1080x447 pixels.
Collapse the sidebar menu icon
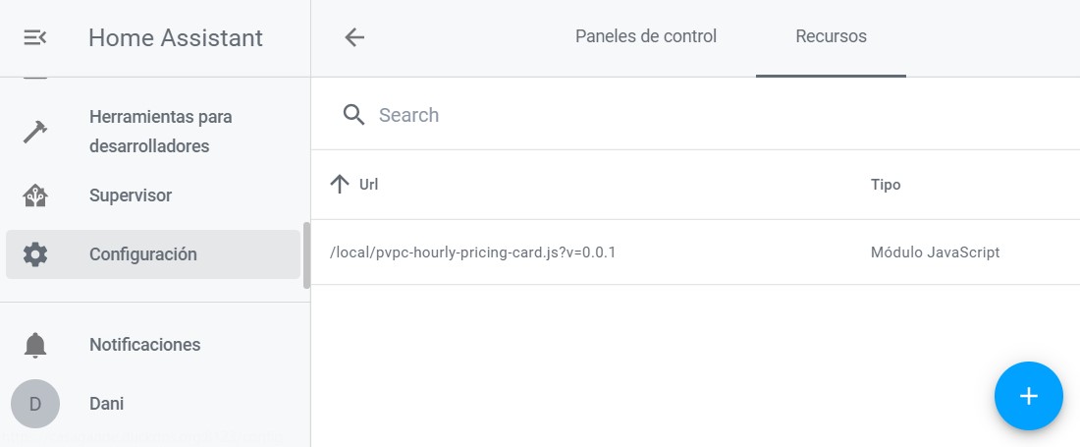click(x=35, y=37)
